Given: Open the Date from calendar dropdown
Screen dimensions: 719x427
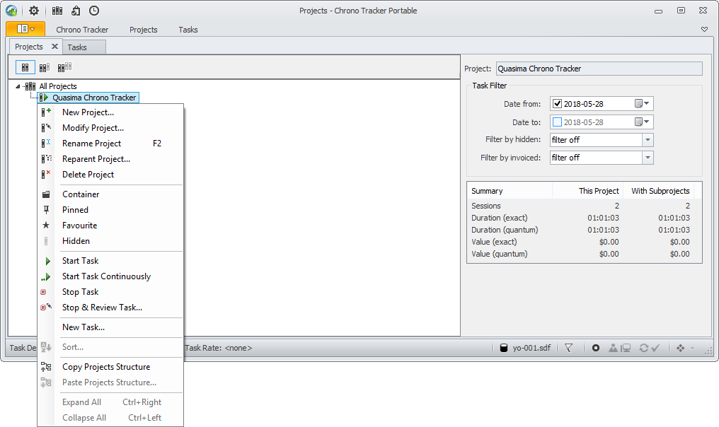Looking at the screenshot, I should click(642, 103).
